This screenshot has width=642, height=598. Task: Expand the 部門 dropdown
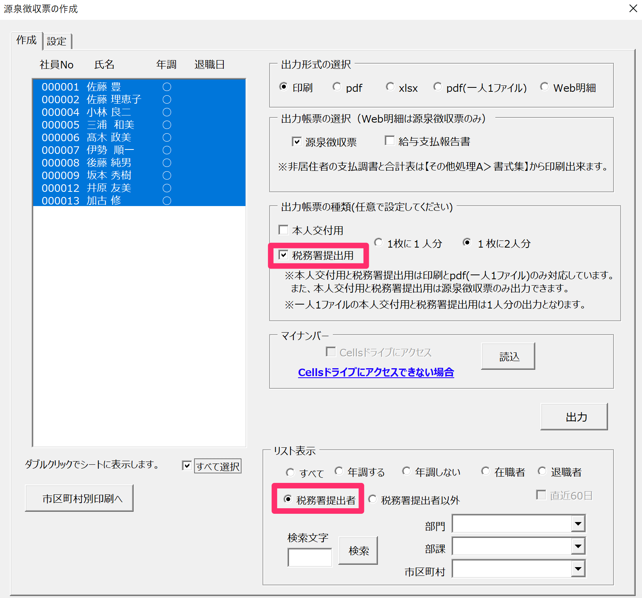coord(578,524)
